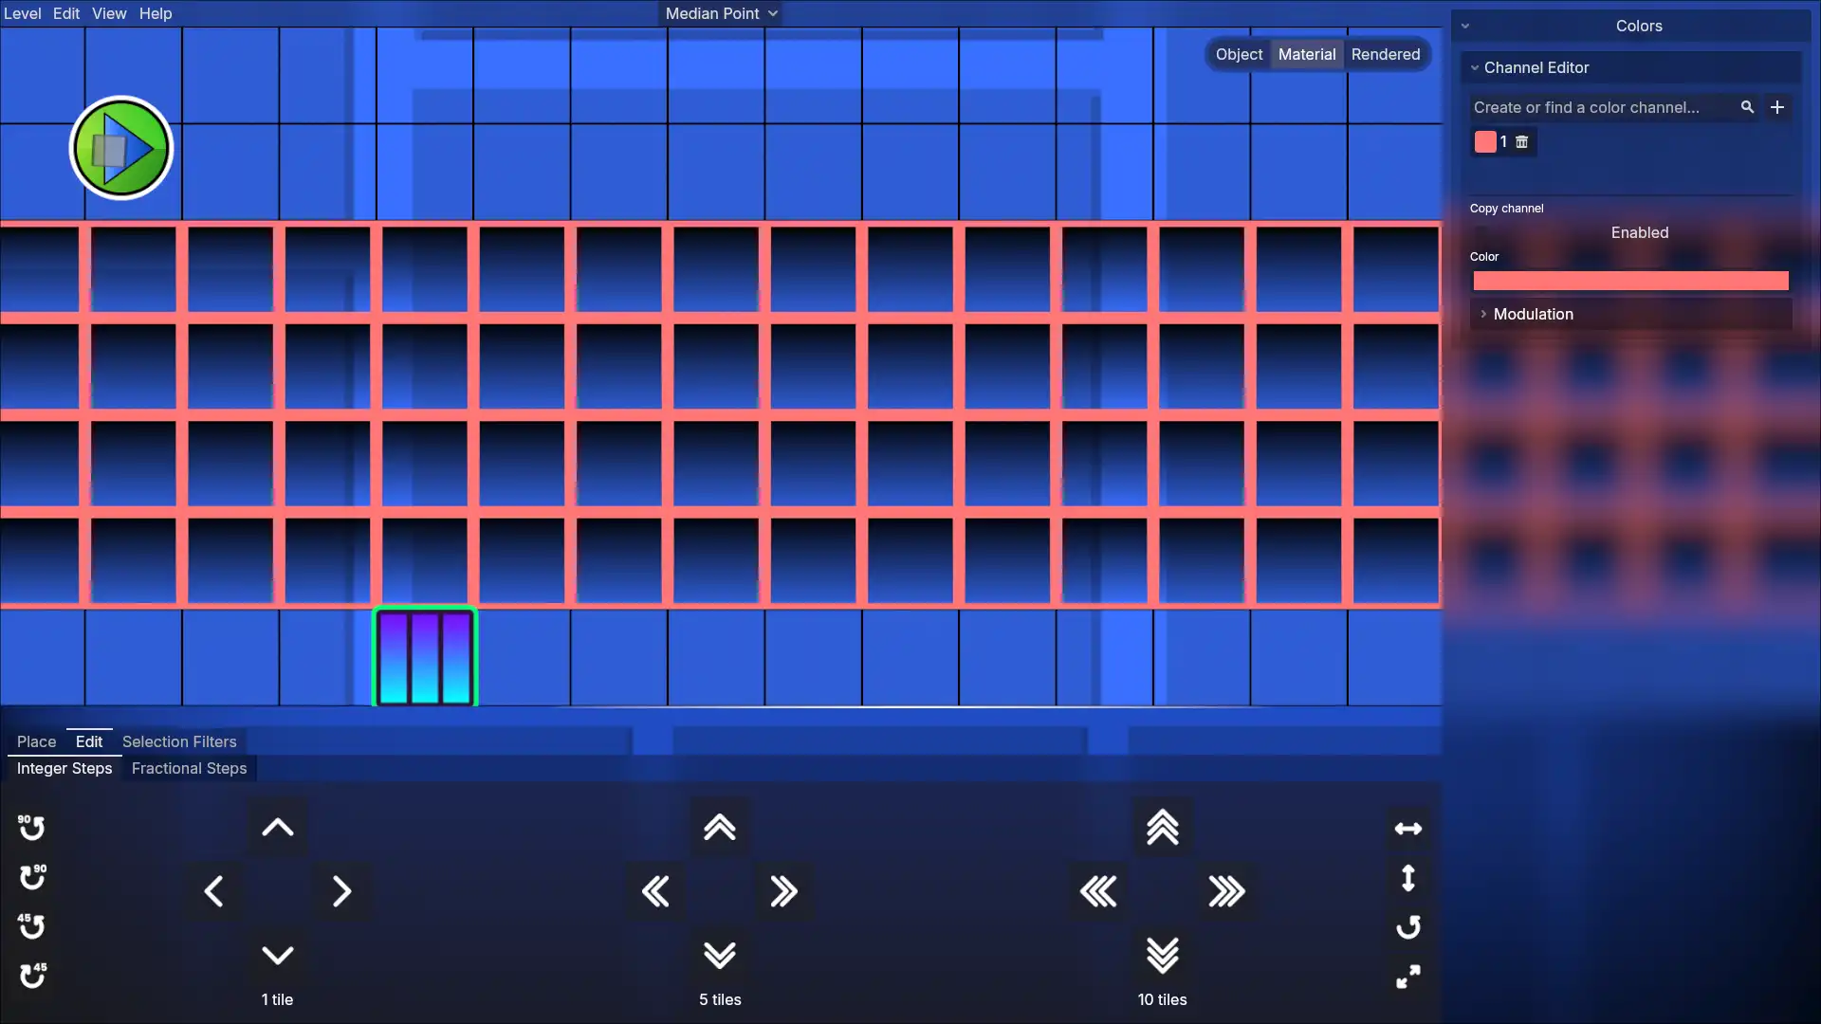Click the circular reset-rotation arrow icon
1821x1024 pixels.
click(1408, 927)
